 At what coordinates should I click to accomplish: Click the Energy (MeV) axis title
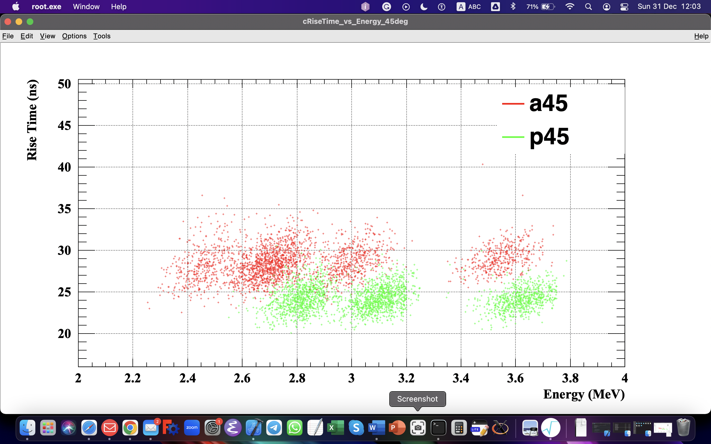[x=584, y=394]
